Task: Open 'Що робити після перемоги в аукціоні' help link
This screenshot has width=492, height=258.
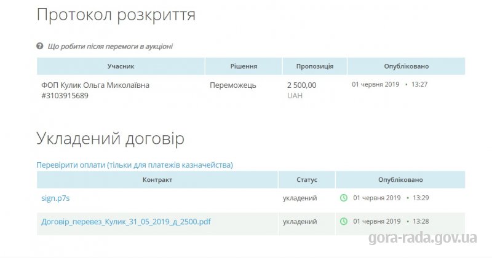Action: 110,47
